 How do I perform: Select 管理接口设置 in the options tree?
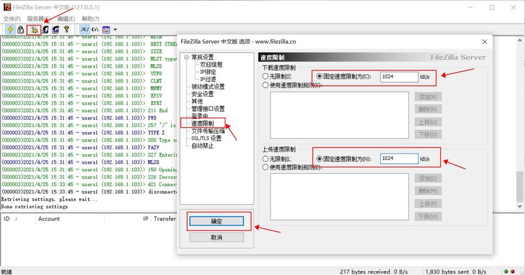click(208, 109)
